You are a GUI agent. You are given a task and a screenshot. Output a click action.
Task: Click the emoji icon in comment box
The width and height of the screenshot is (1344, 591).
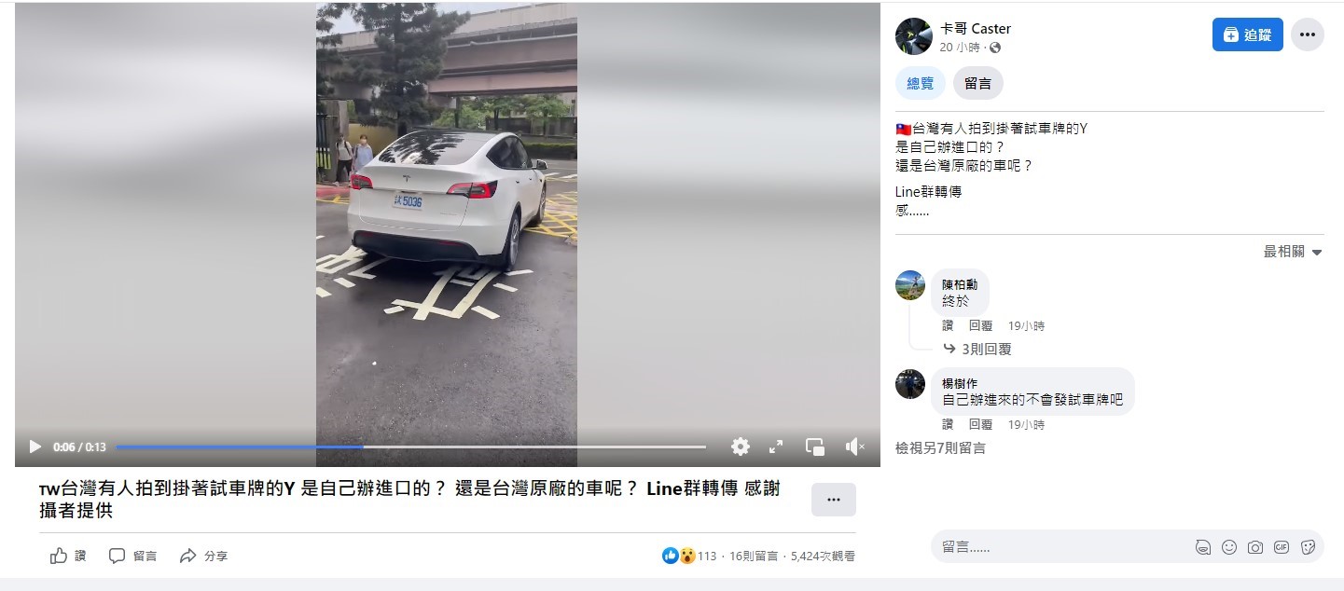click(1229, 547)
